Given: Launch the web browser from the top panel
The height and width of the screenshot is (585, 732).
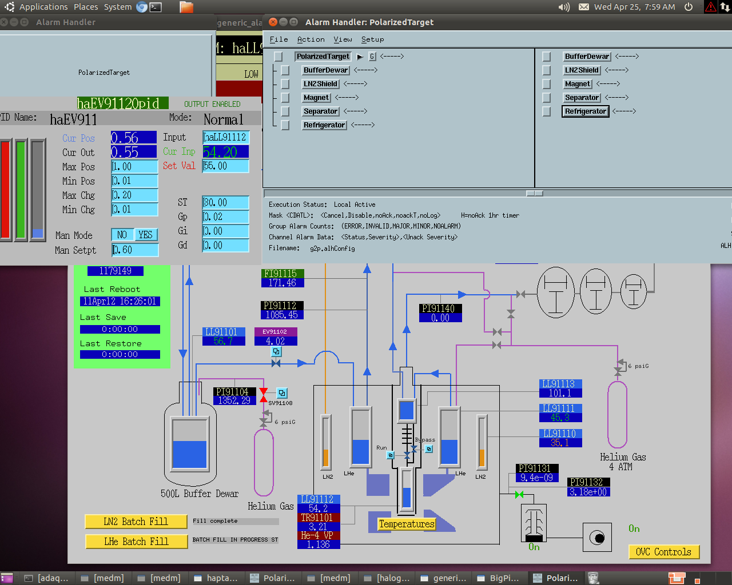Looking at the screenshot, I should tap(141, 7).
